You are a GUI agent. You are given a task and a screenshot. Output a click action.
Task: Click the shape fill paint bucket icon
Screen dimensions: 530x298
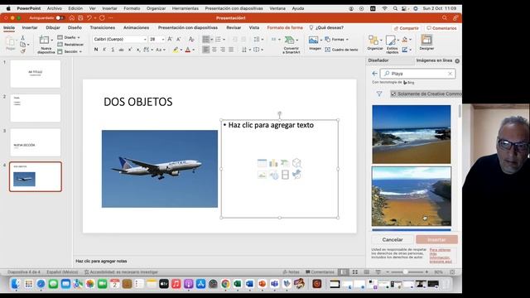coord(405,40)
